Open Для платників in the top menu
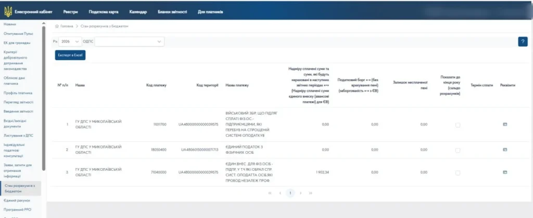The height and width of the screenshot is (218, 533). [x=210, y=12]
